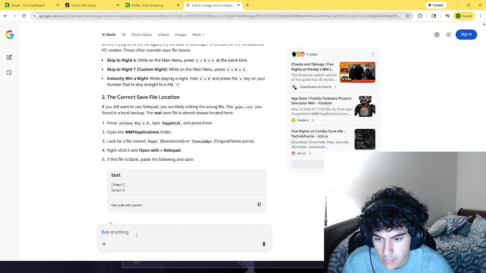Click the 'Use code with caution.' notice

127,205
